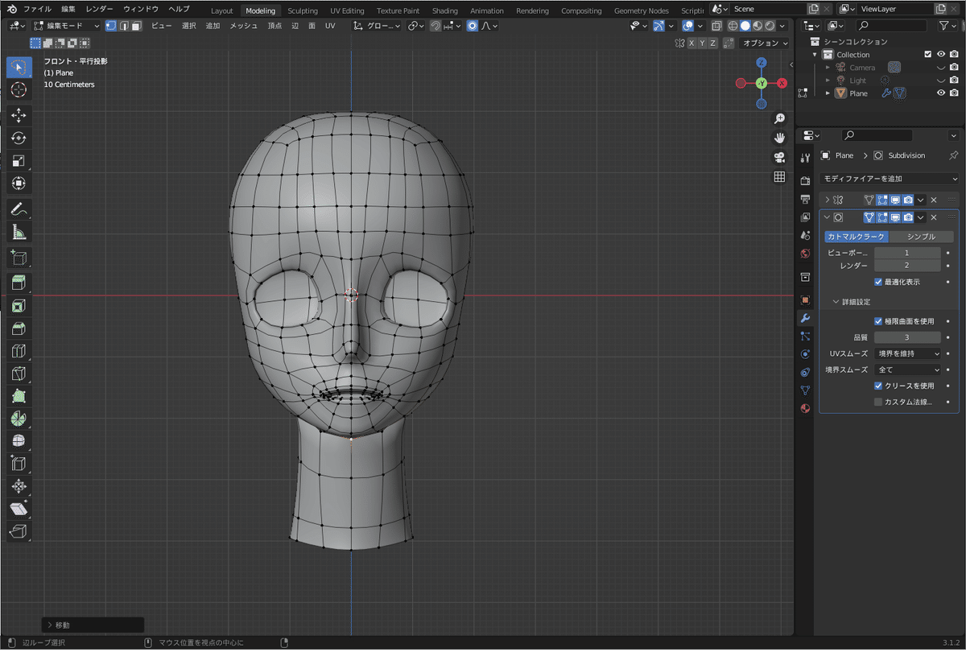Image resolution: width=966 pixels, height=669 pixels.
Task: Switch to the UV Editing workspace tab
Action: pos(347,10)
